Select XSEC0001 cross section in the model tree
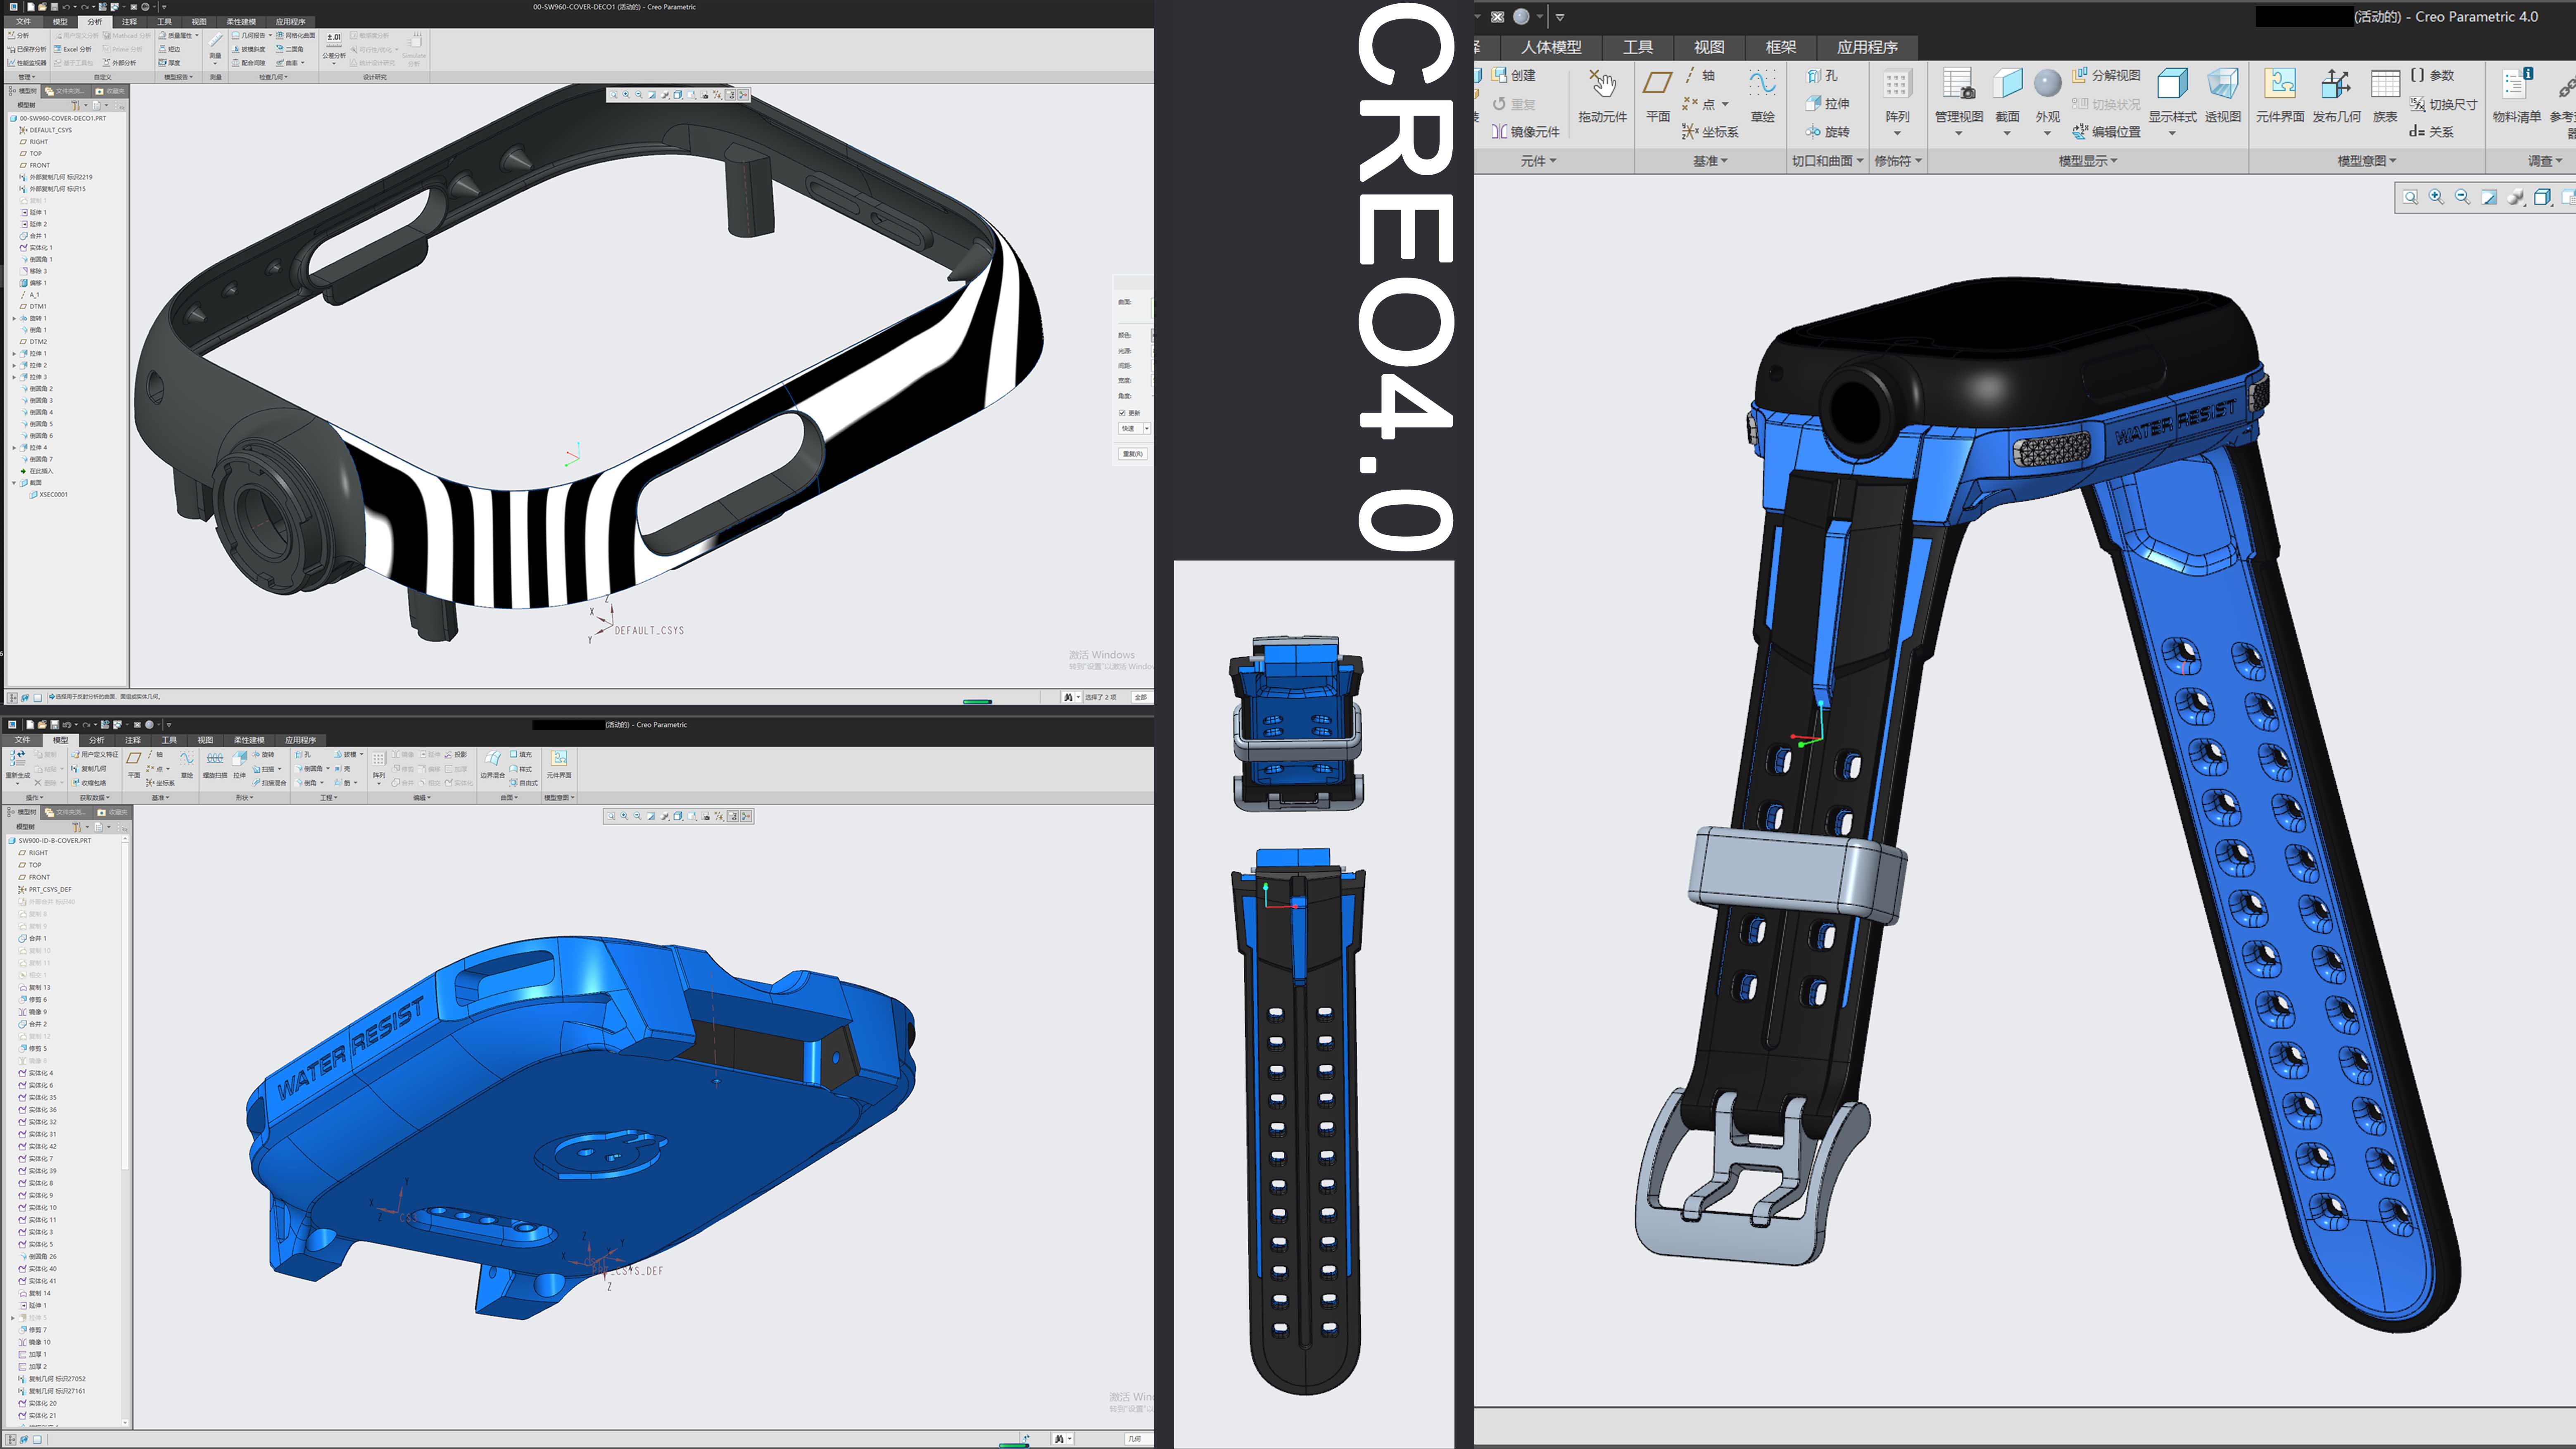 point(53,494)
